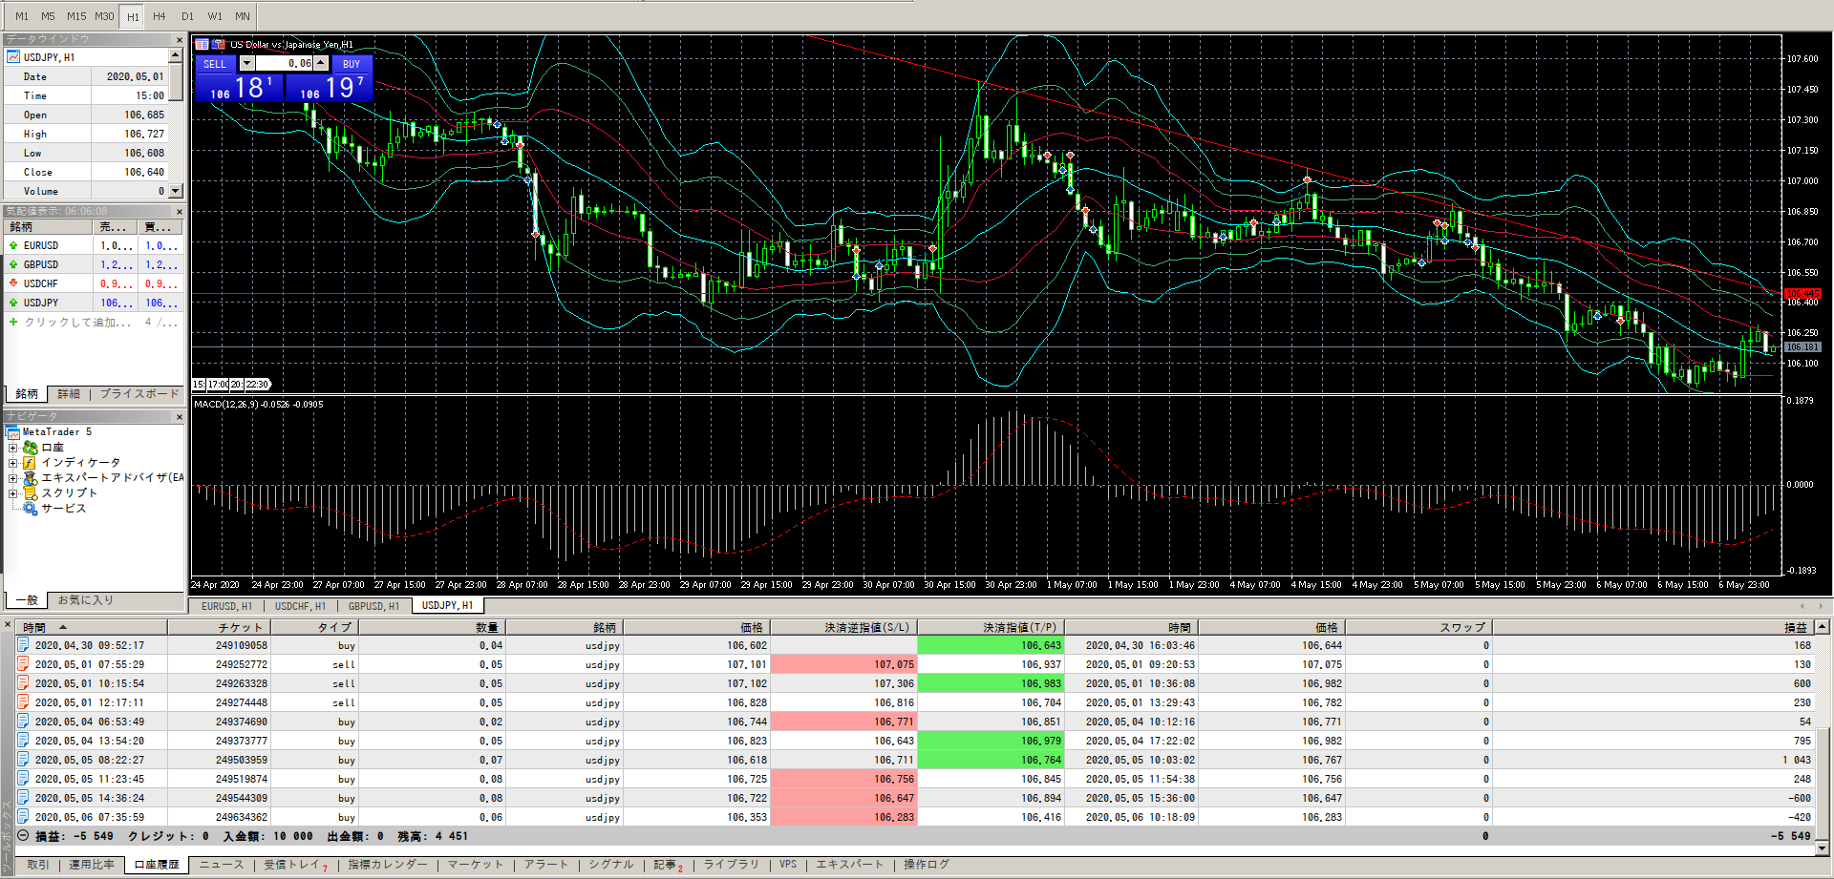Open the 受信トレイ toolbox tab
The width and height of the screenshot is (1834, 879).
[x=296, y=865]
